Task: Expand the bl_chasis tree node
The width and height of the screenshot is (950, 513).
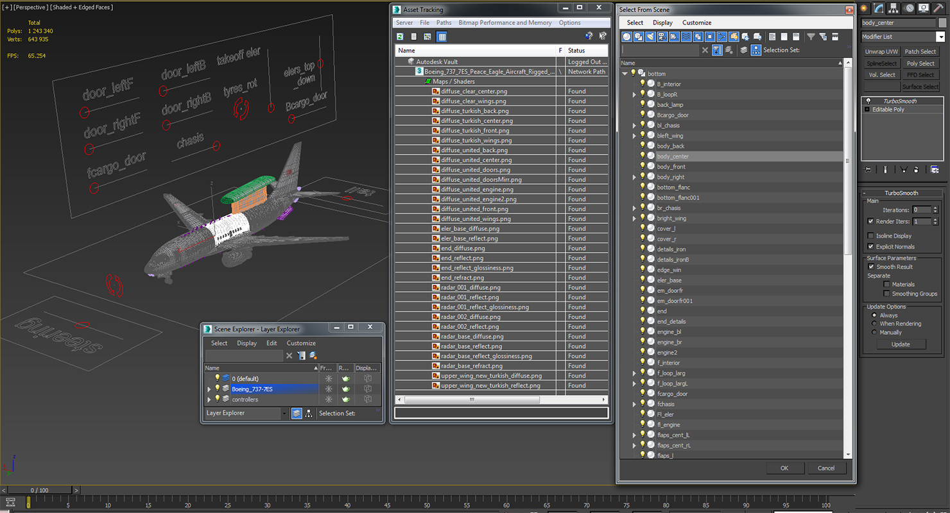Action: coord(634,125)
